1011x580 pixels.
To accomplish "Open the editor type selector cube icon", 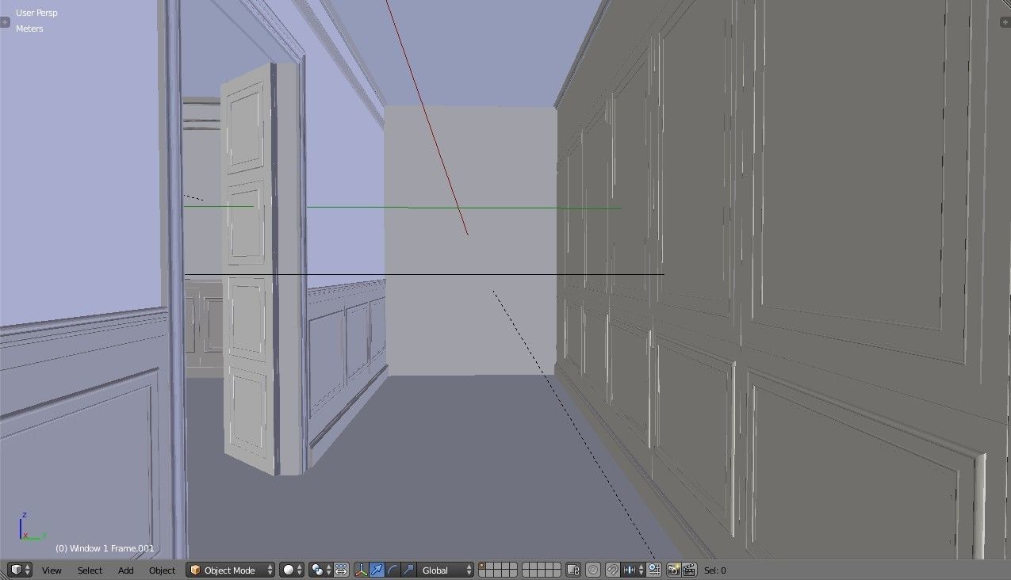I will (19, 570).
